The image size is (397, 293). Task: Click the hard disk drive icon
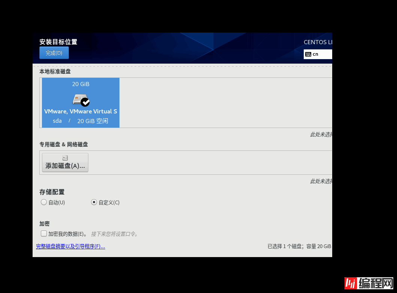79,99
